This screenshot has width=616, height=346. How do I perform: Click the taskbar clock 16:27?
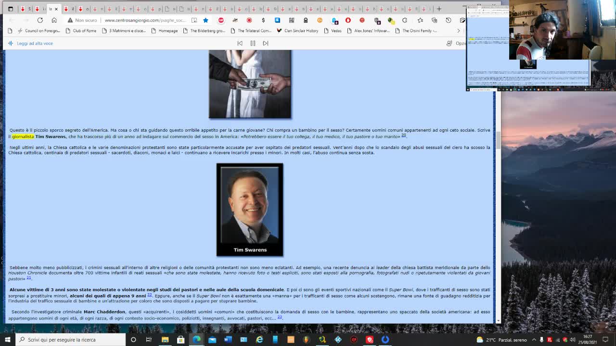point(588,339)
